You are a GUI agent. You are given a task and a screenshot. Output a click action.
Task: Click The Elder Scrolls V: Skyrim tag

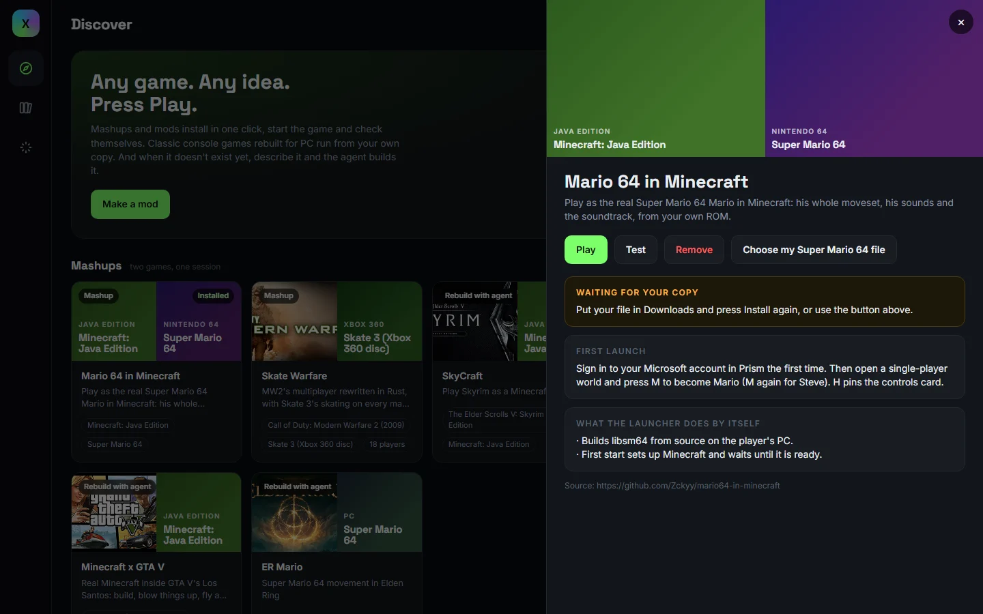pos(496,420)
